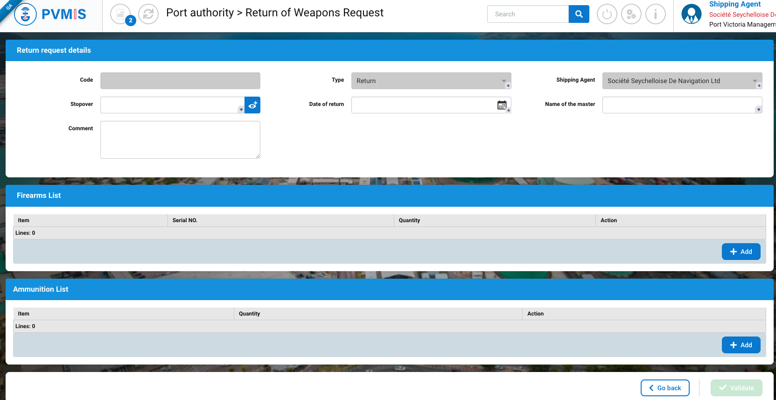Add a row to the Firearms List
This screenshot has width=776, height=400.
[741, 252]
